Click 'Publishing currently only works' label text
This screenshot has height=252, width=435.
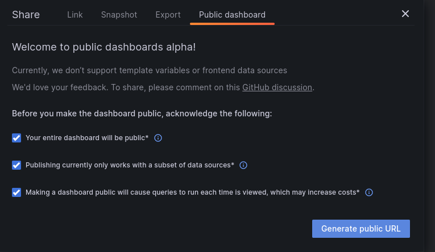pyautogui.click(x=130, y=165)
